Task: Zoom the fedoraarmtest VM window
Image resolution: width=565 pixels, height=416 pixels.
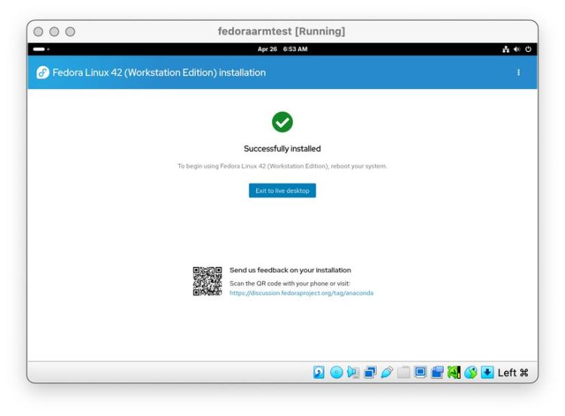Action: [70, 32]
